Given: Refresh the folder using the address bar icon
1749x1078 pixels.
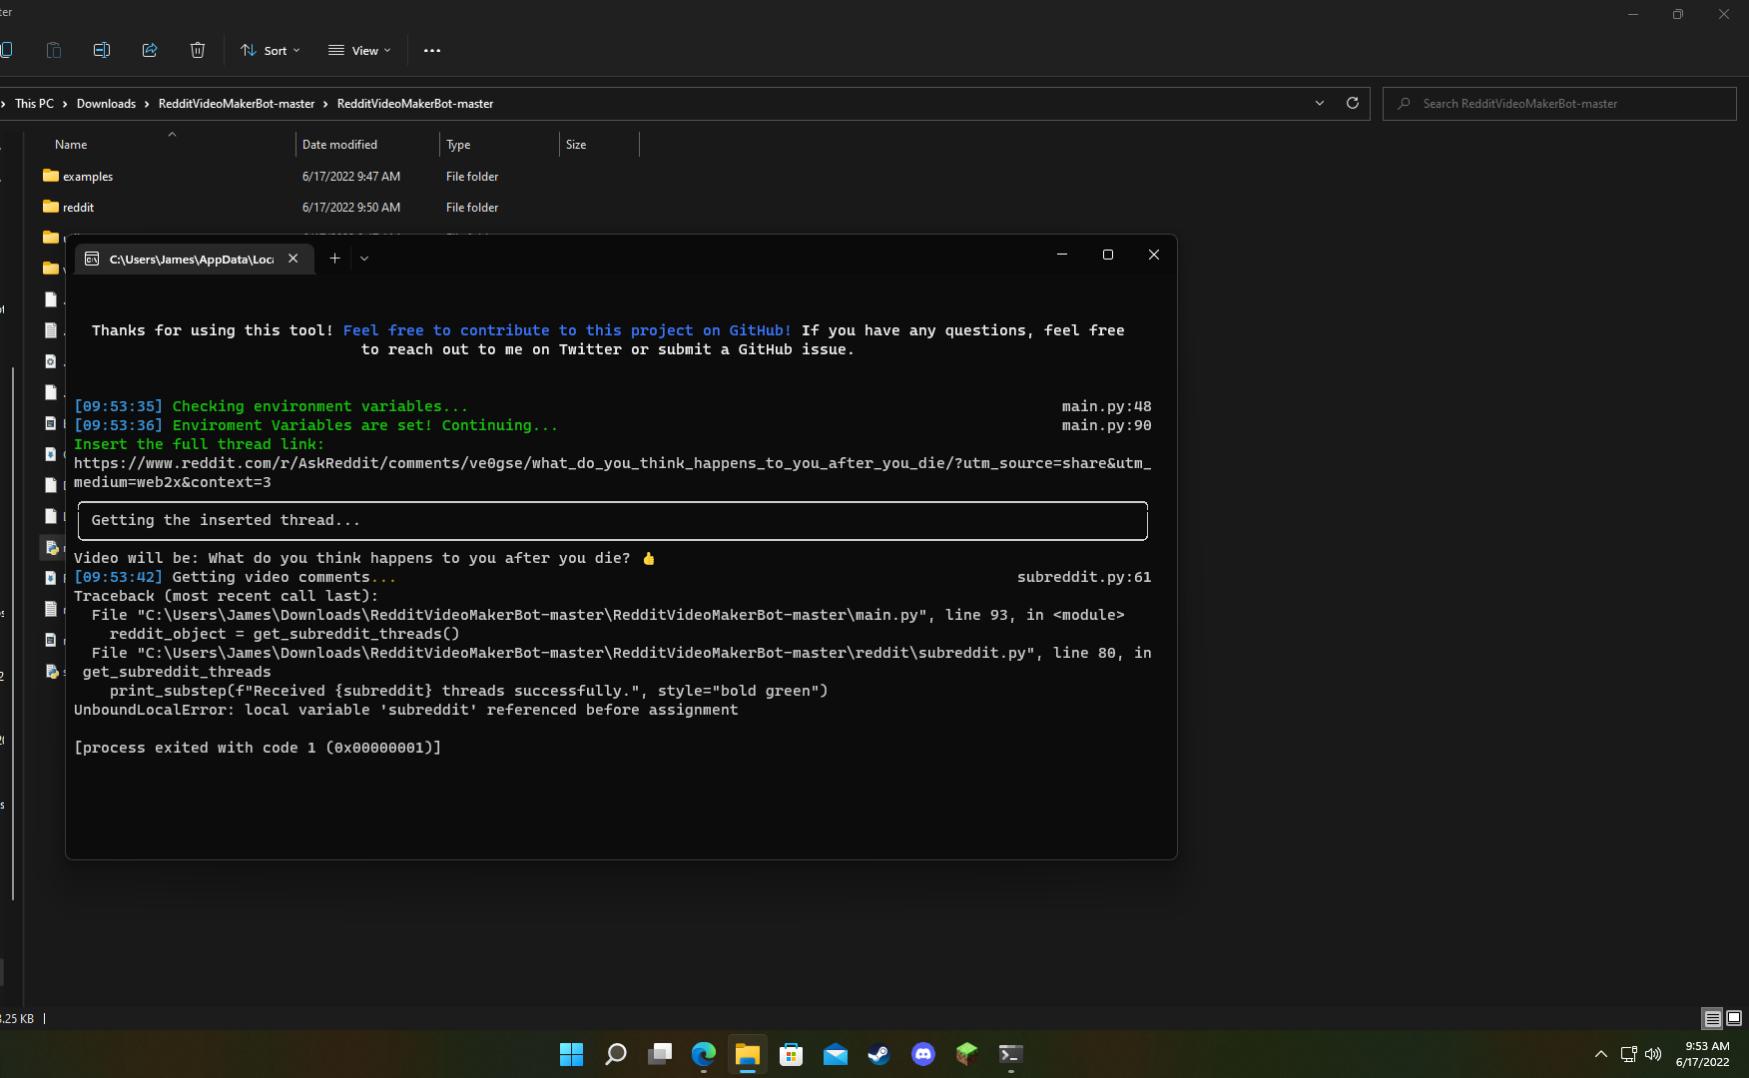Looking at the screenshot, I should click(x=1353, y=103).
